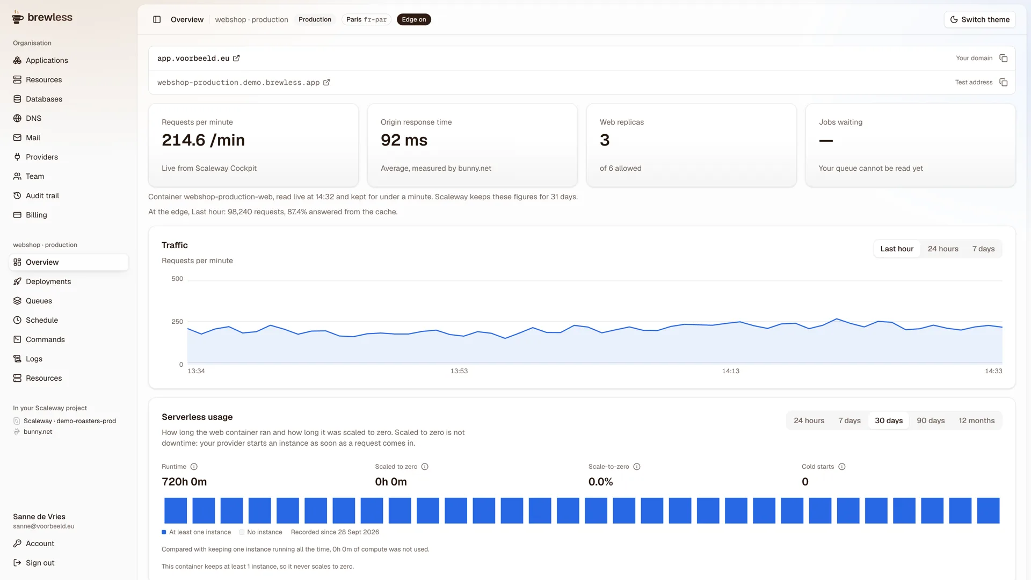Screen dimensions: 1031x580
Task: Click the Production environment badge
Action: pos(315,19)
